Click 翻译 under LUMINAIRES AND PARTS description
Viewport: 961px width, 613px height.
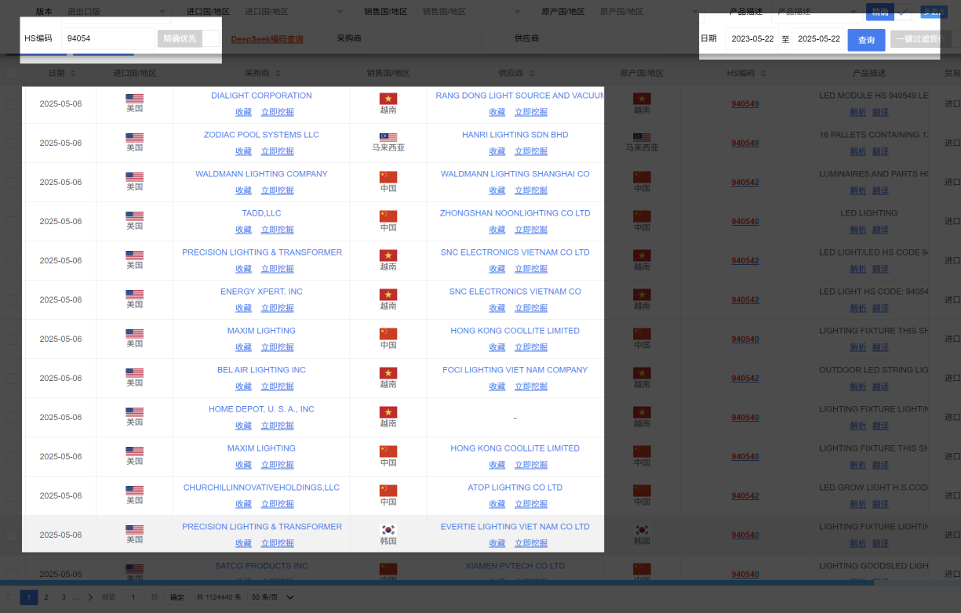(880, 190)
